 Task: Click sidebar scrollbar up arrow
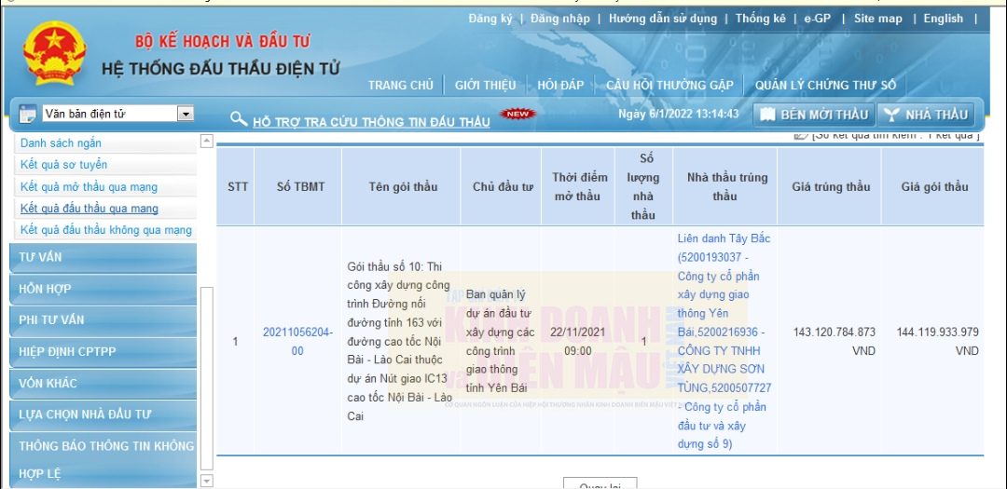tap(207, 142)
